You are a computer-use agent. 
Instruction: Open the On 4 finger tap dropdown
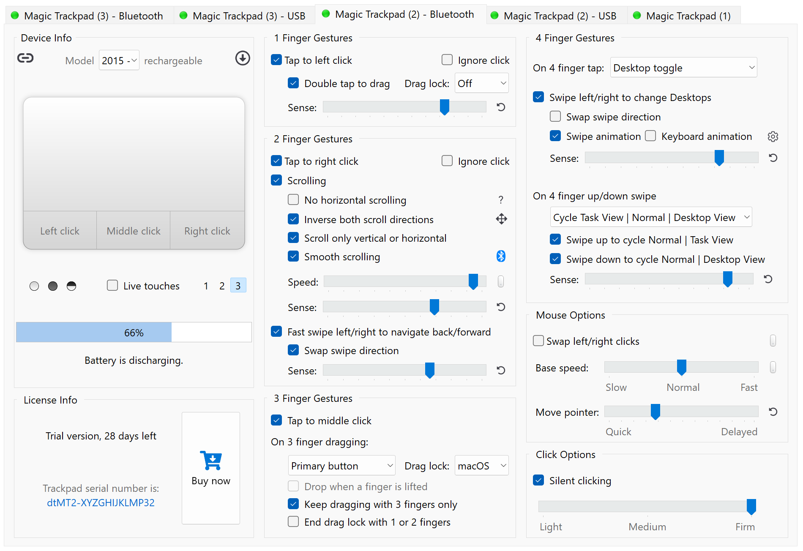tap(683, 67)
